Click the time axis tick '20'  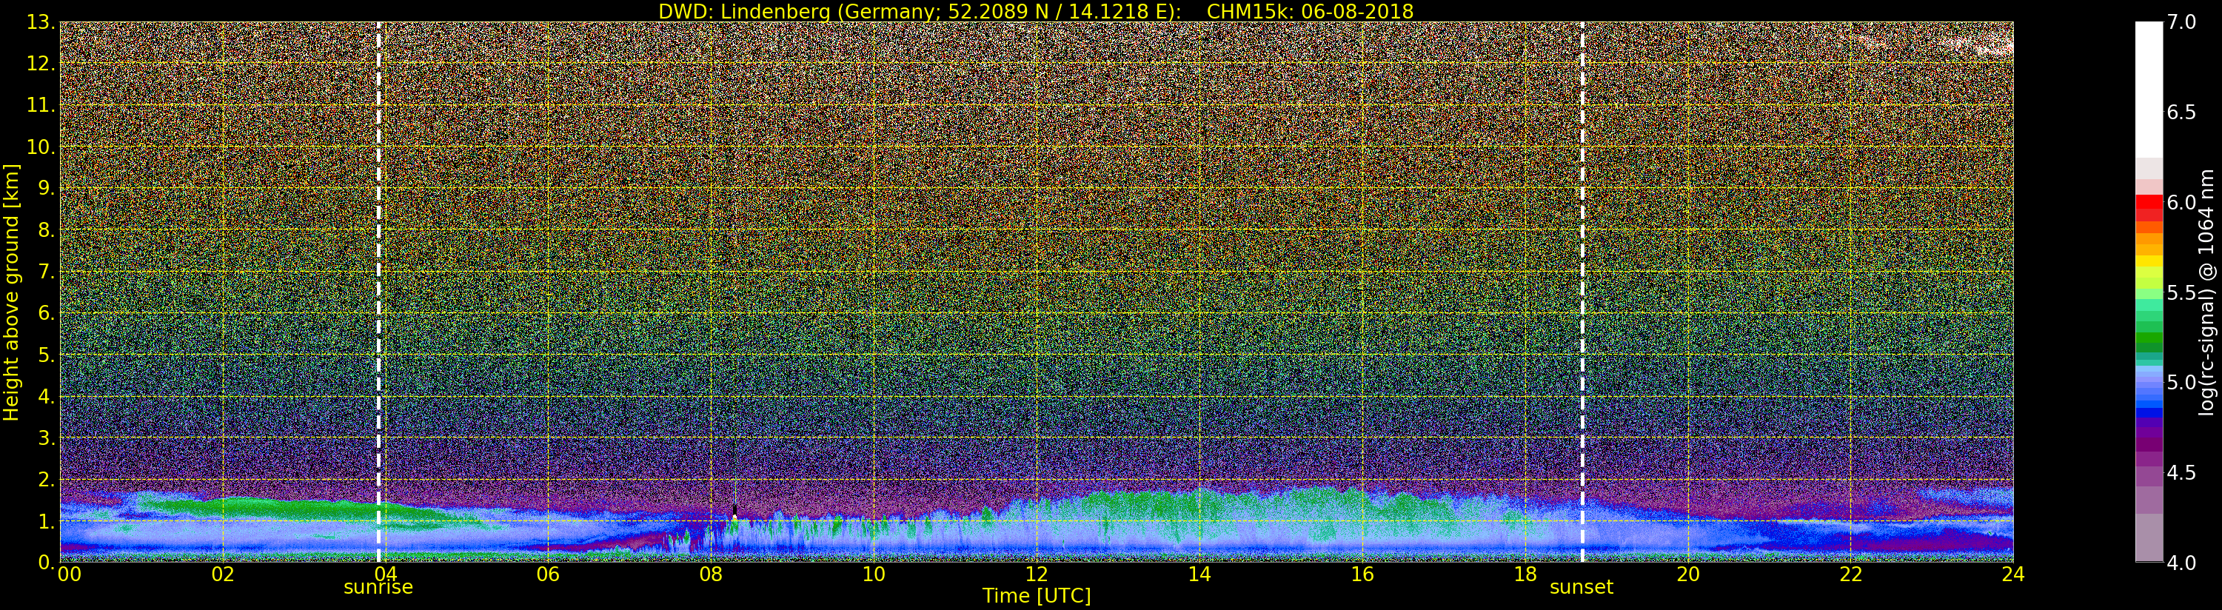click(x=1687, y=574)
